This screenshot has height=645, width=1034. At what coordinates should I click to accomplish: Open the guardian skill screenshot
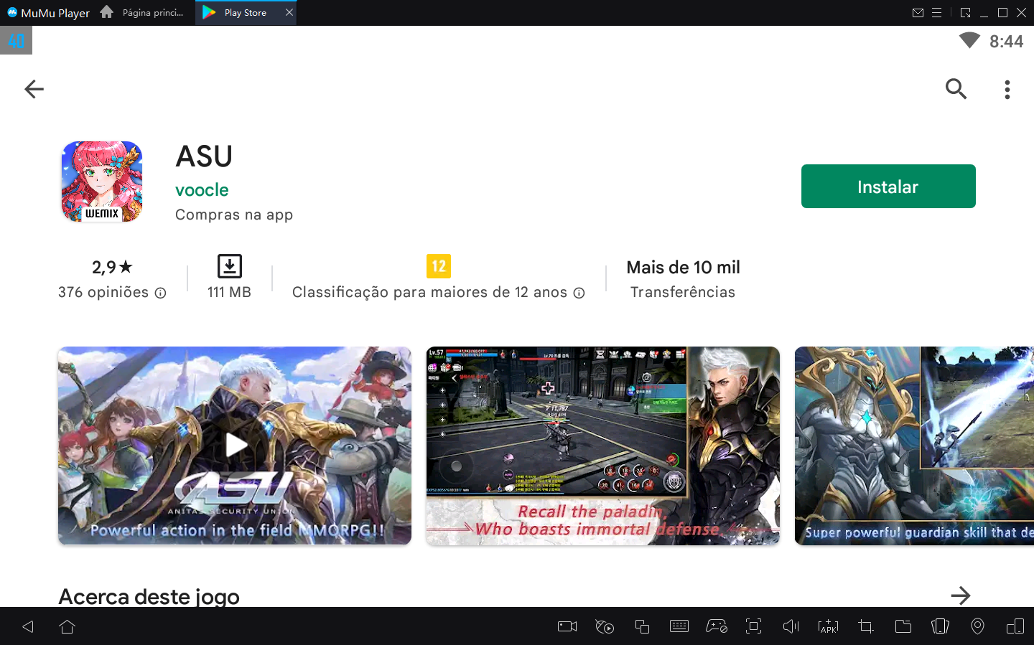point(914,446)
